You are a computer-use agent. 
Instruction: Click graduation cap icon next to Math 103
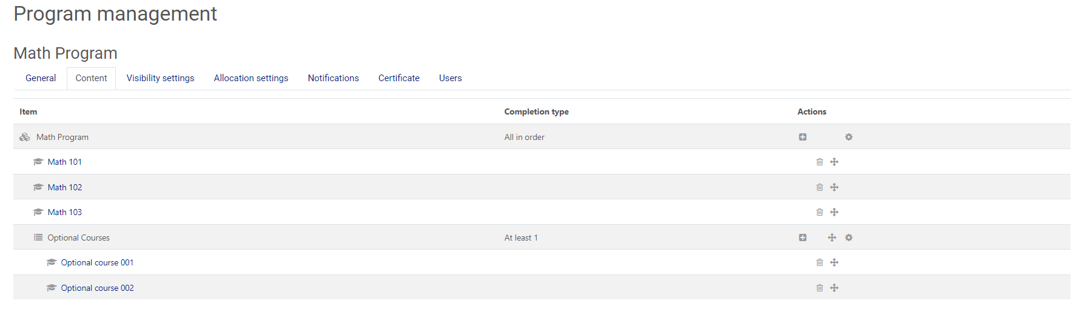point(38,212)
